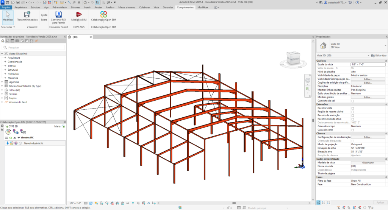Click Editar for Opções de exibição de gráficos
The height and width of the screenshot is (210, 388).
point(368,83)
